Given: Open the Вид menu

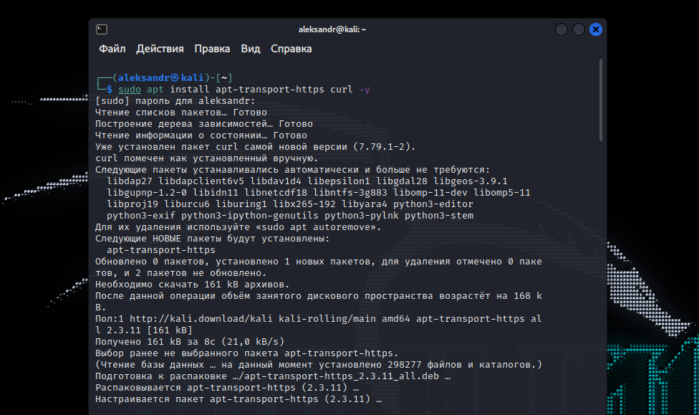Looking at the screenshot, I should (251, 49).
